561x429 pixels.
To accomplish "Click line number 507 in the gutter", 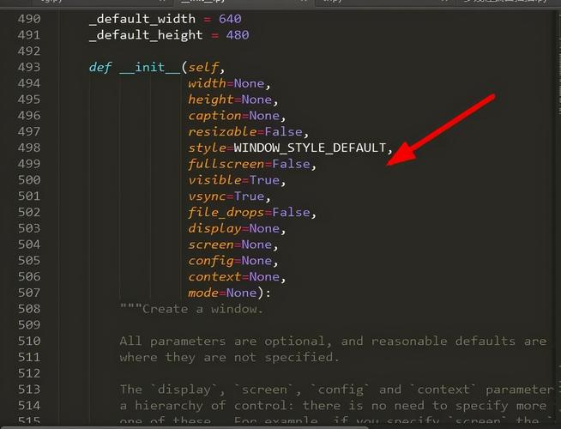I will [x=29, y=293].
